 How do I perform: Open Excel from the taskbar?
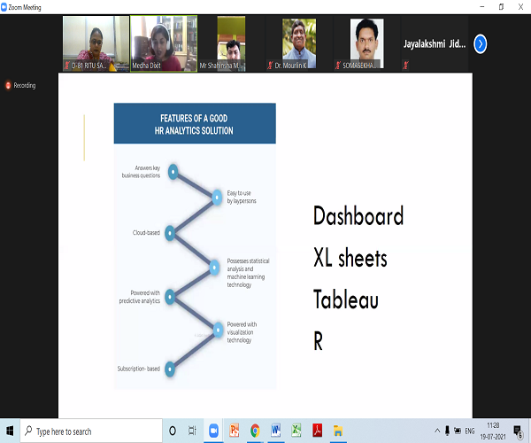[296, 431]
